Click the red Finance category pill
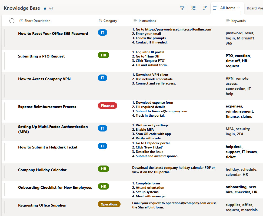The height and width of the screenshot is (216, 263). point(107,106)
